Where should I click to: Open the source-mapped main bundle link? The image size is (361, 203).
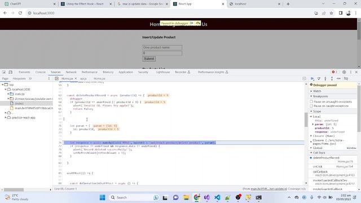(268, 189)
